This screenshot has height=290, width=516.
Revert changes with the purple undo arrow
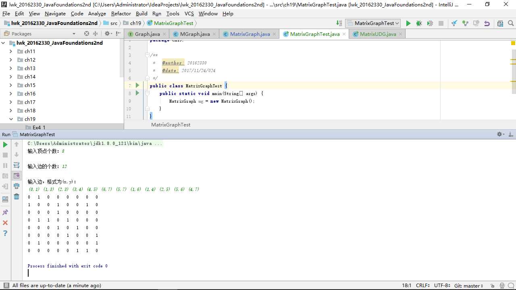click(x=487, y=23)
